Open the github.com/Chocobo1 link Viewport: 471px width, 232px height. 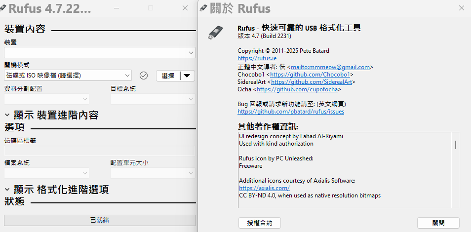click(310, 75)
